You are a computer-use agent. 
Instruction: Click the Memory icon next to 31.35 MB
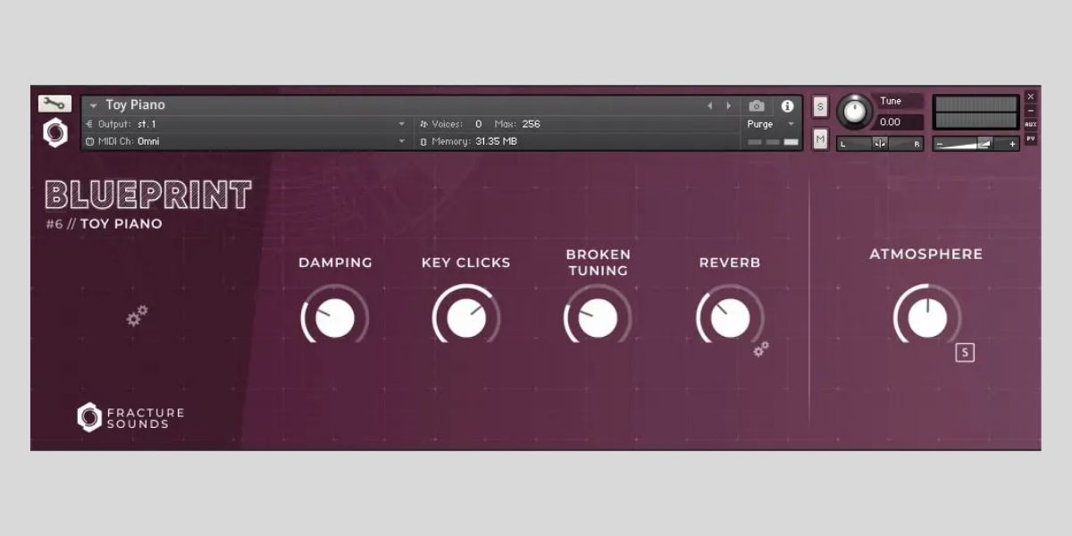tap(423, 141)
